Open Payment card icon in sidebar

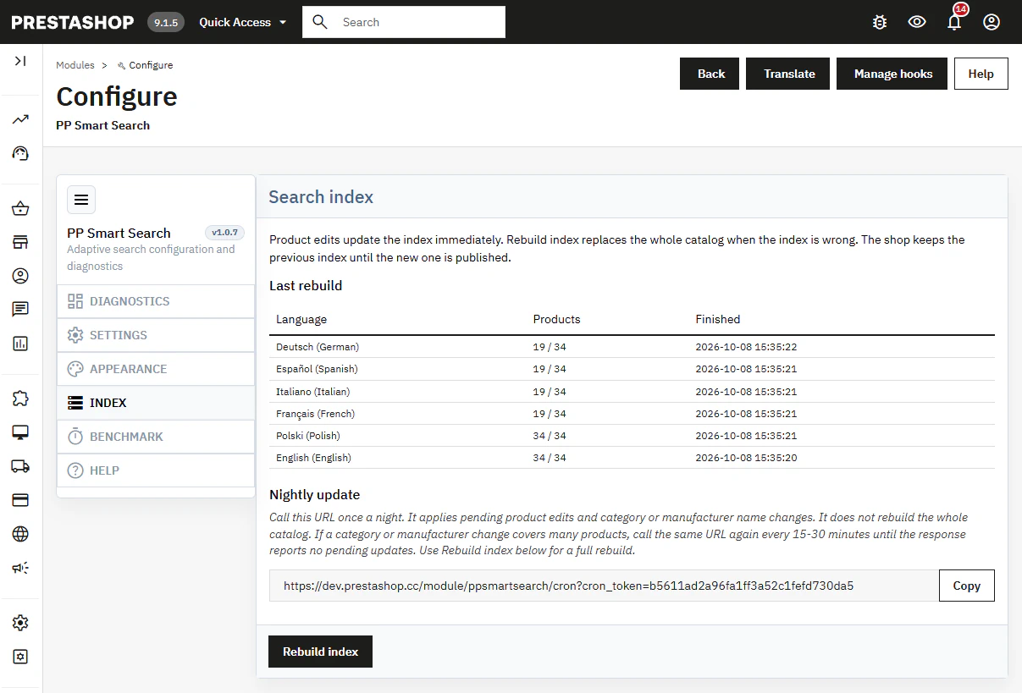tap(20, 500)
